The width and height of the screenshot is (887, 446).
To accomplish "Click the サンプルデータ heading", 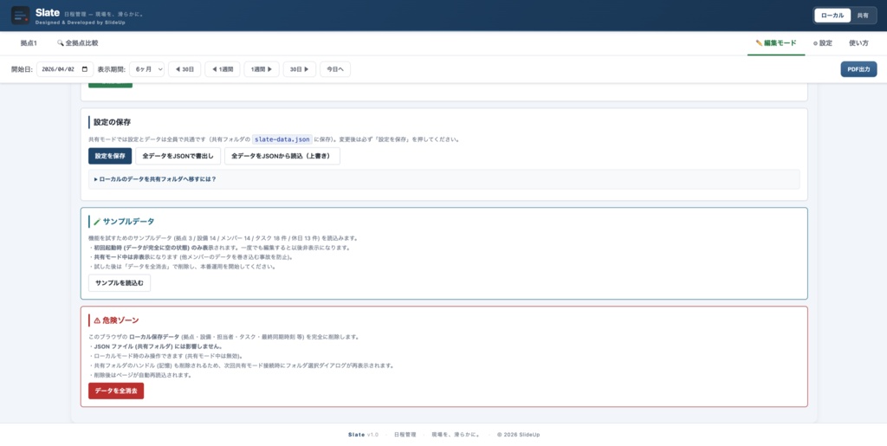I will pos(124,222).
